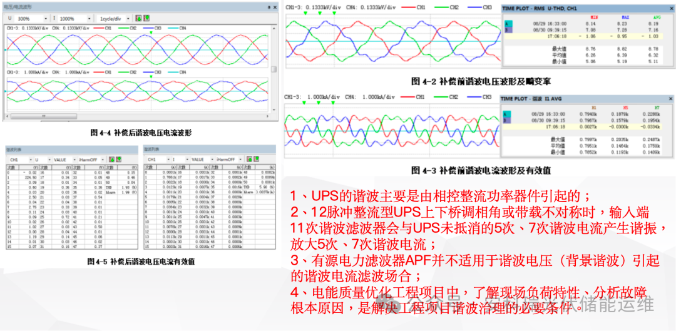Close the 电压/电流波形 panel
The height and width of the screenshot is (331, 676).
tap(275, 8)
